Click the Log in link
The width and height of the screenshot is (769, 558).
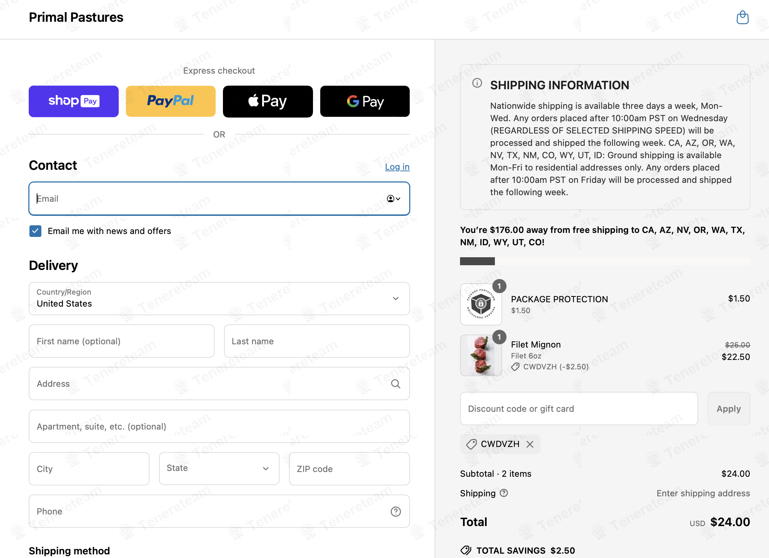[397, 167]
